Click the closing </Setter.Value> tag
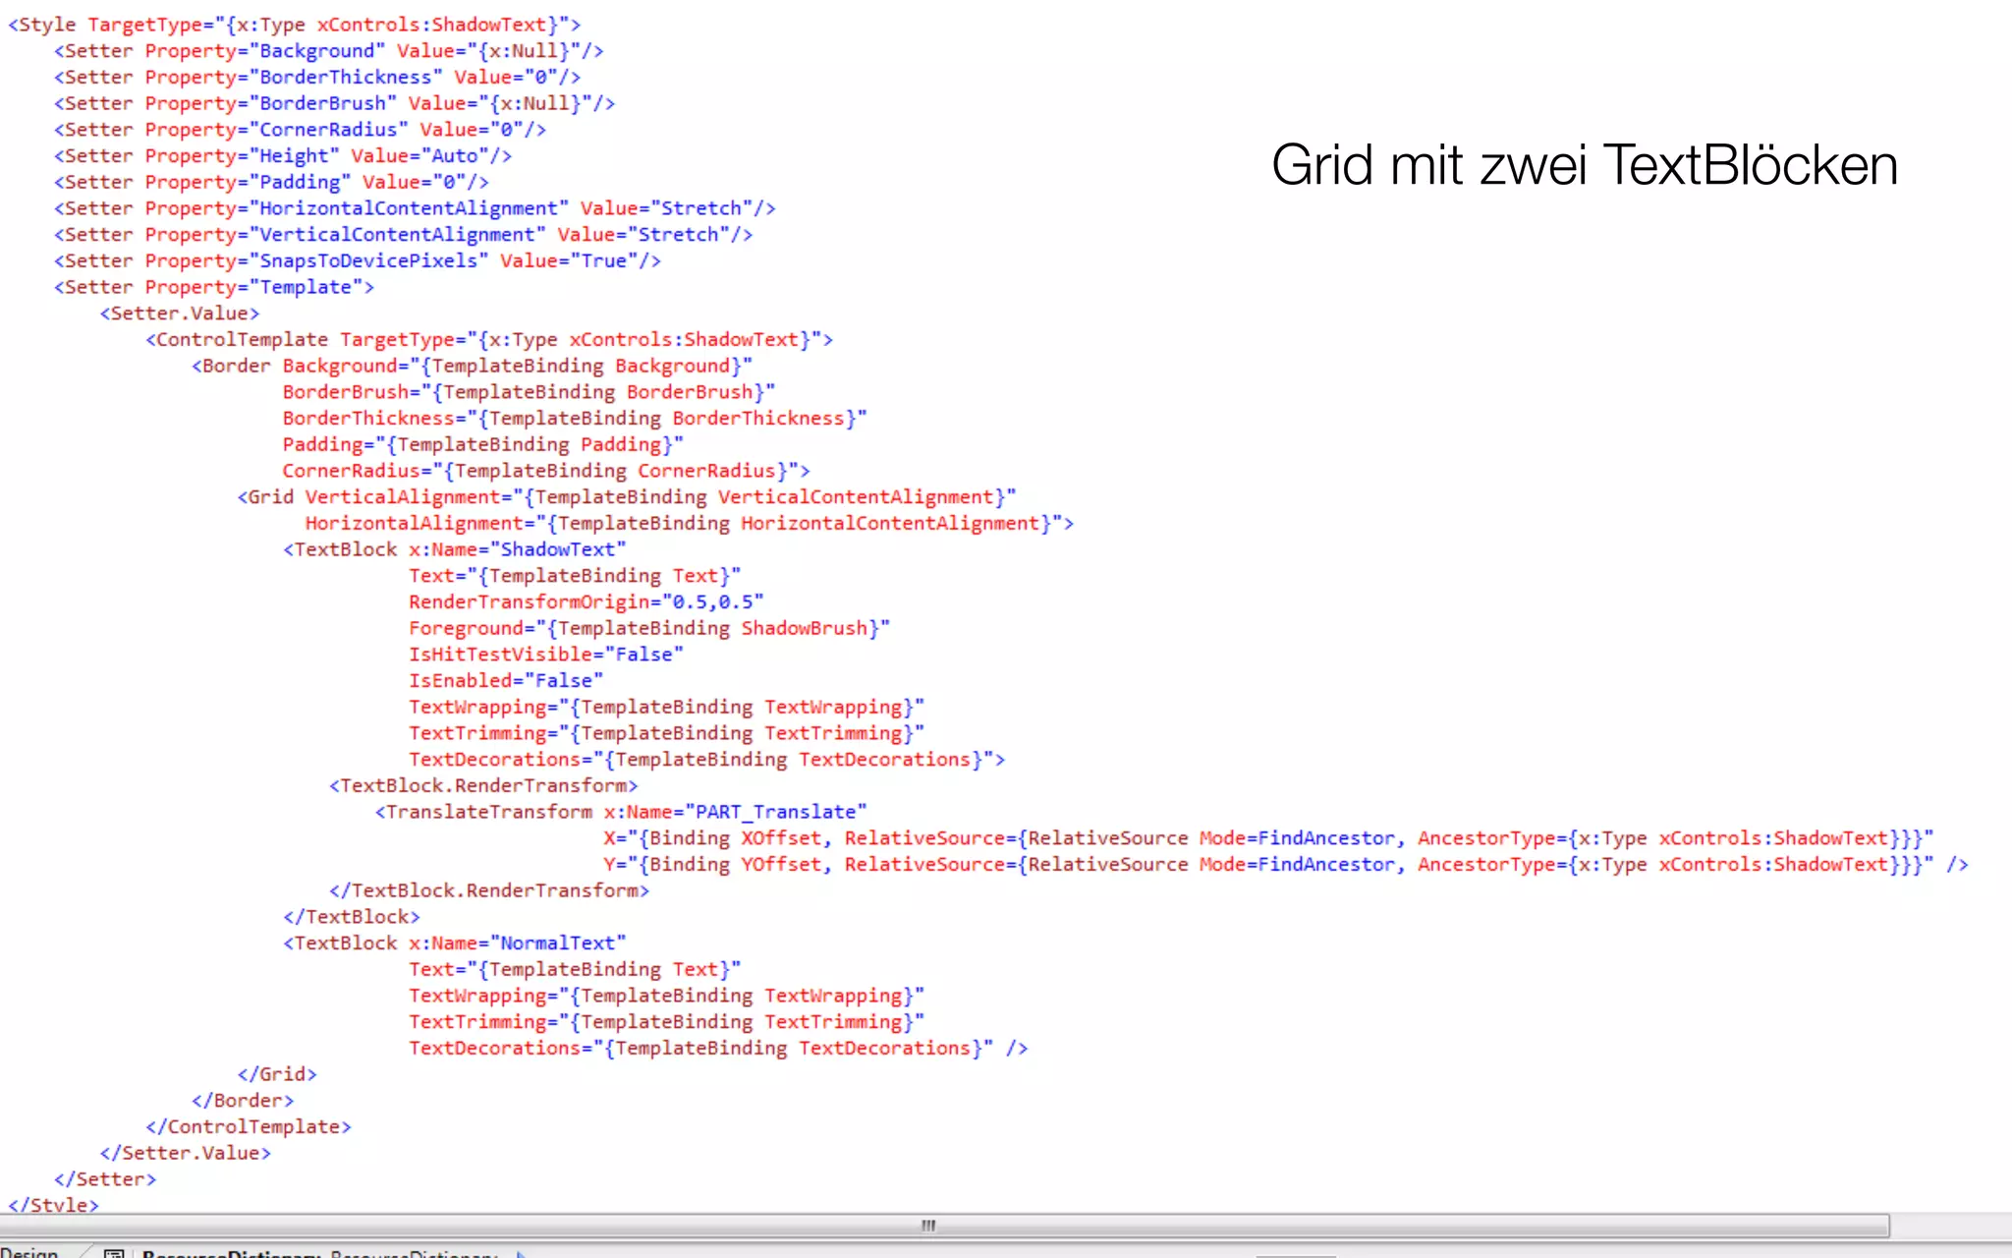 pos(186,1153)
